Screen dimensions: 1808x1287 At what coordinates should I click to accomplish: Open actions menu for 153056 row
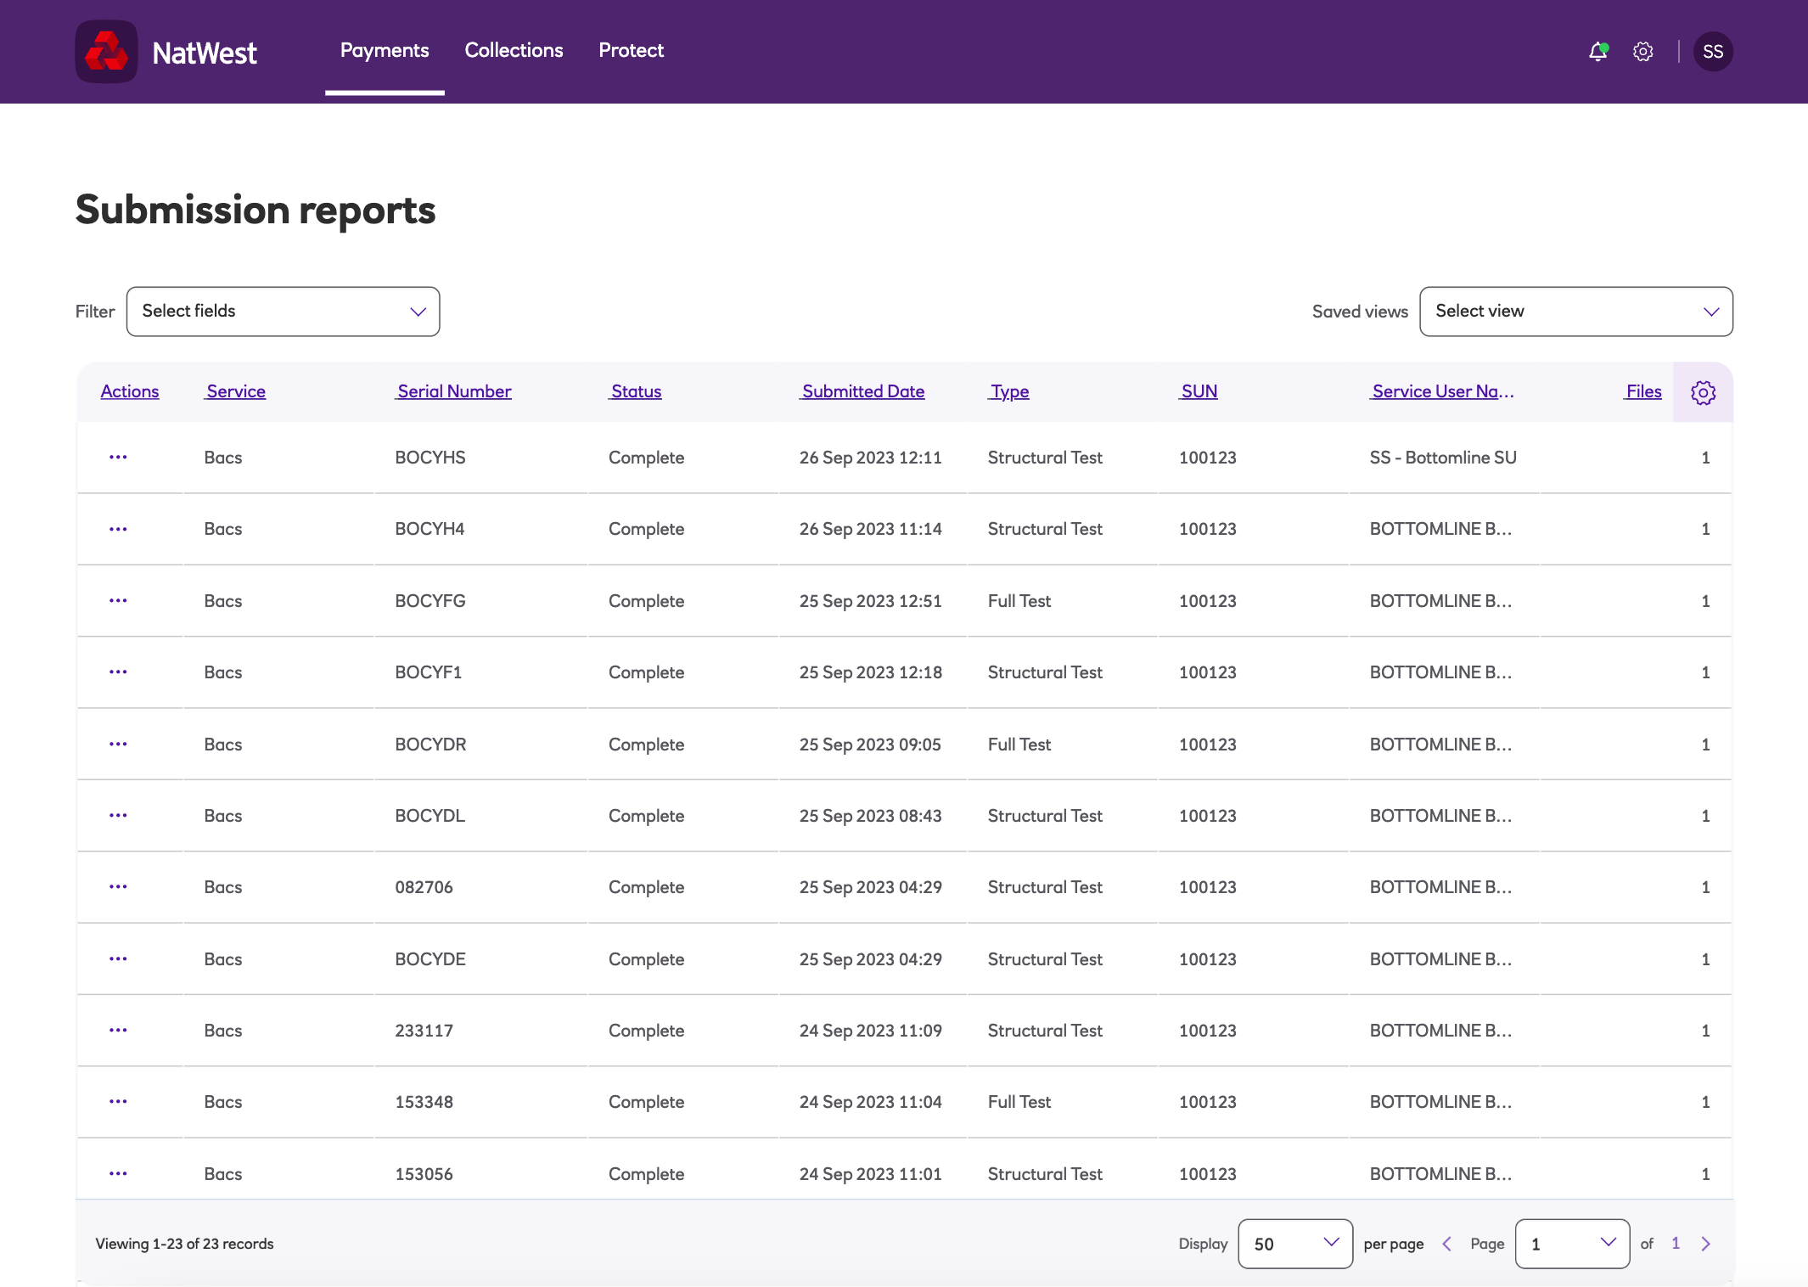118,1174
